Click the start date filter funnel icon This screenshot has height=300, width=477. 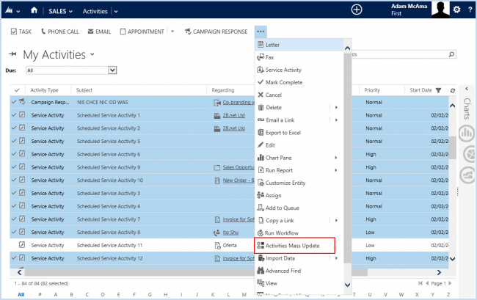pos(438,90)
